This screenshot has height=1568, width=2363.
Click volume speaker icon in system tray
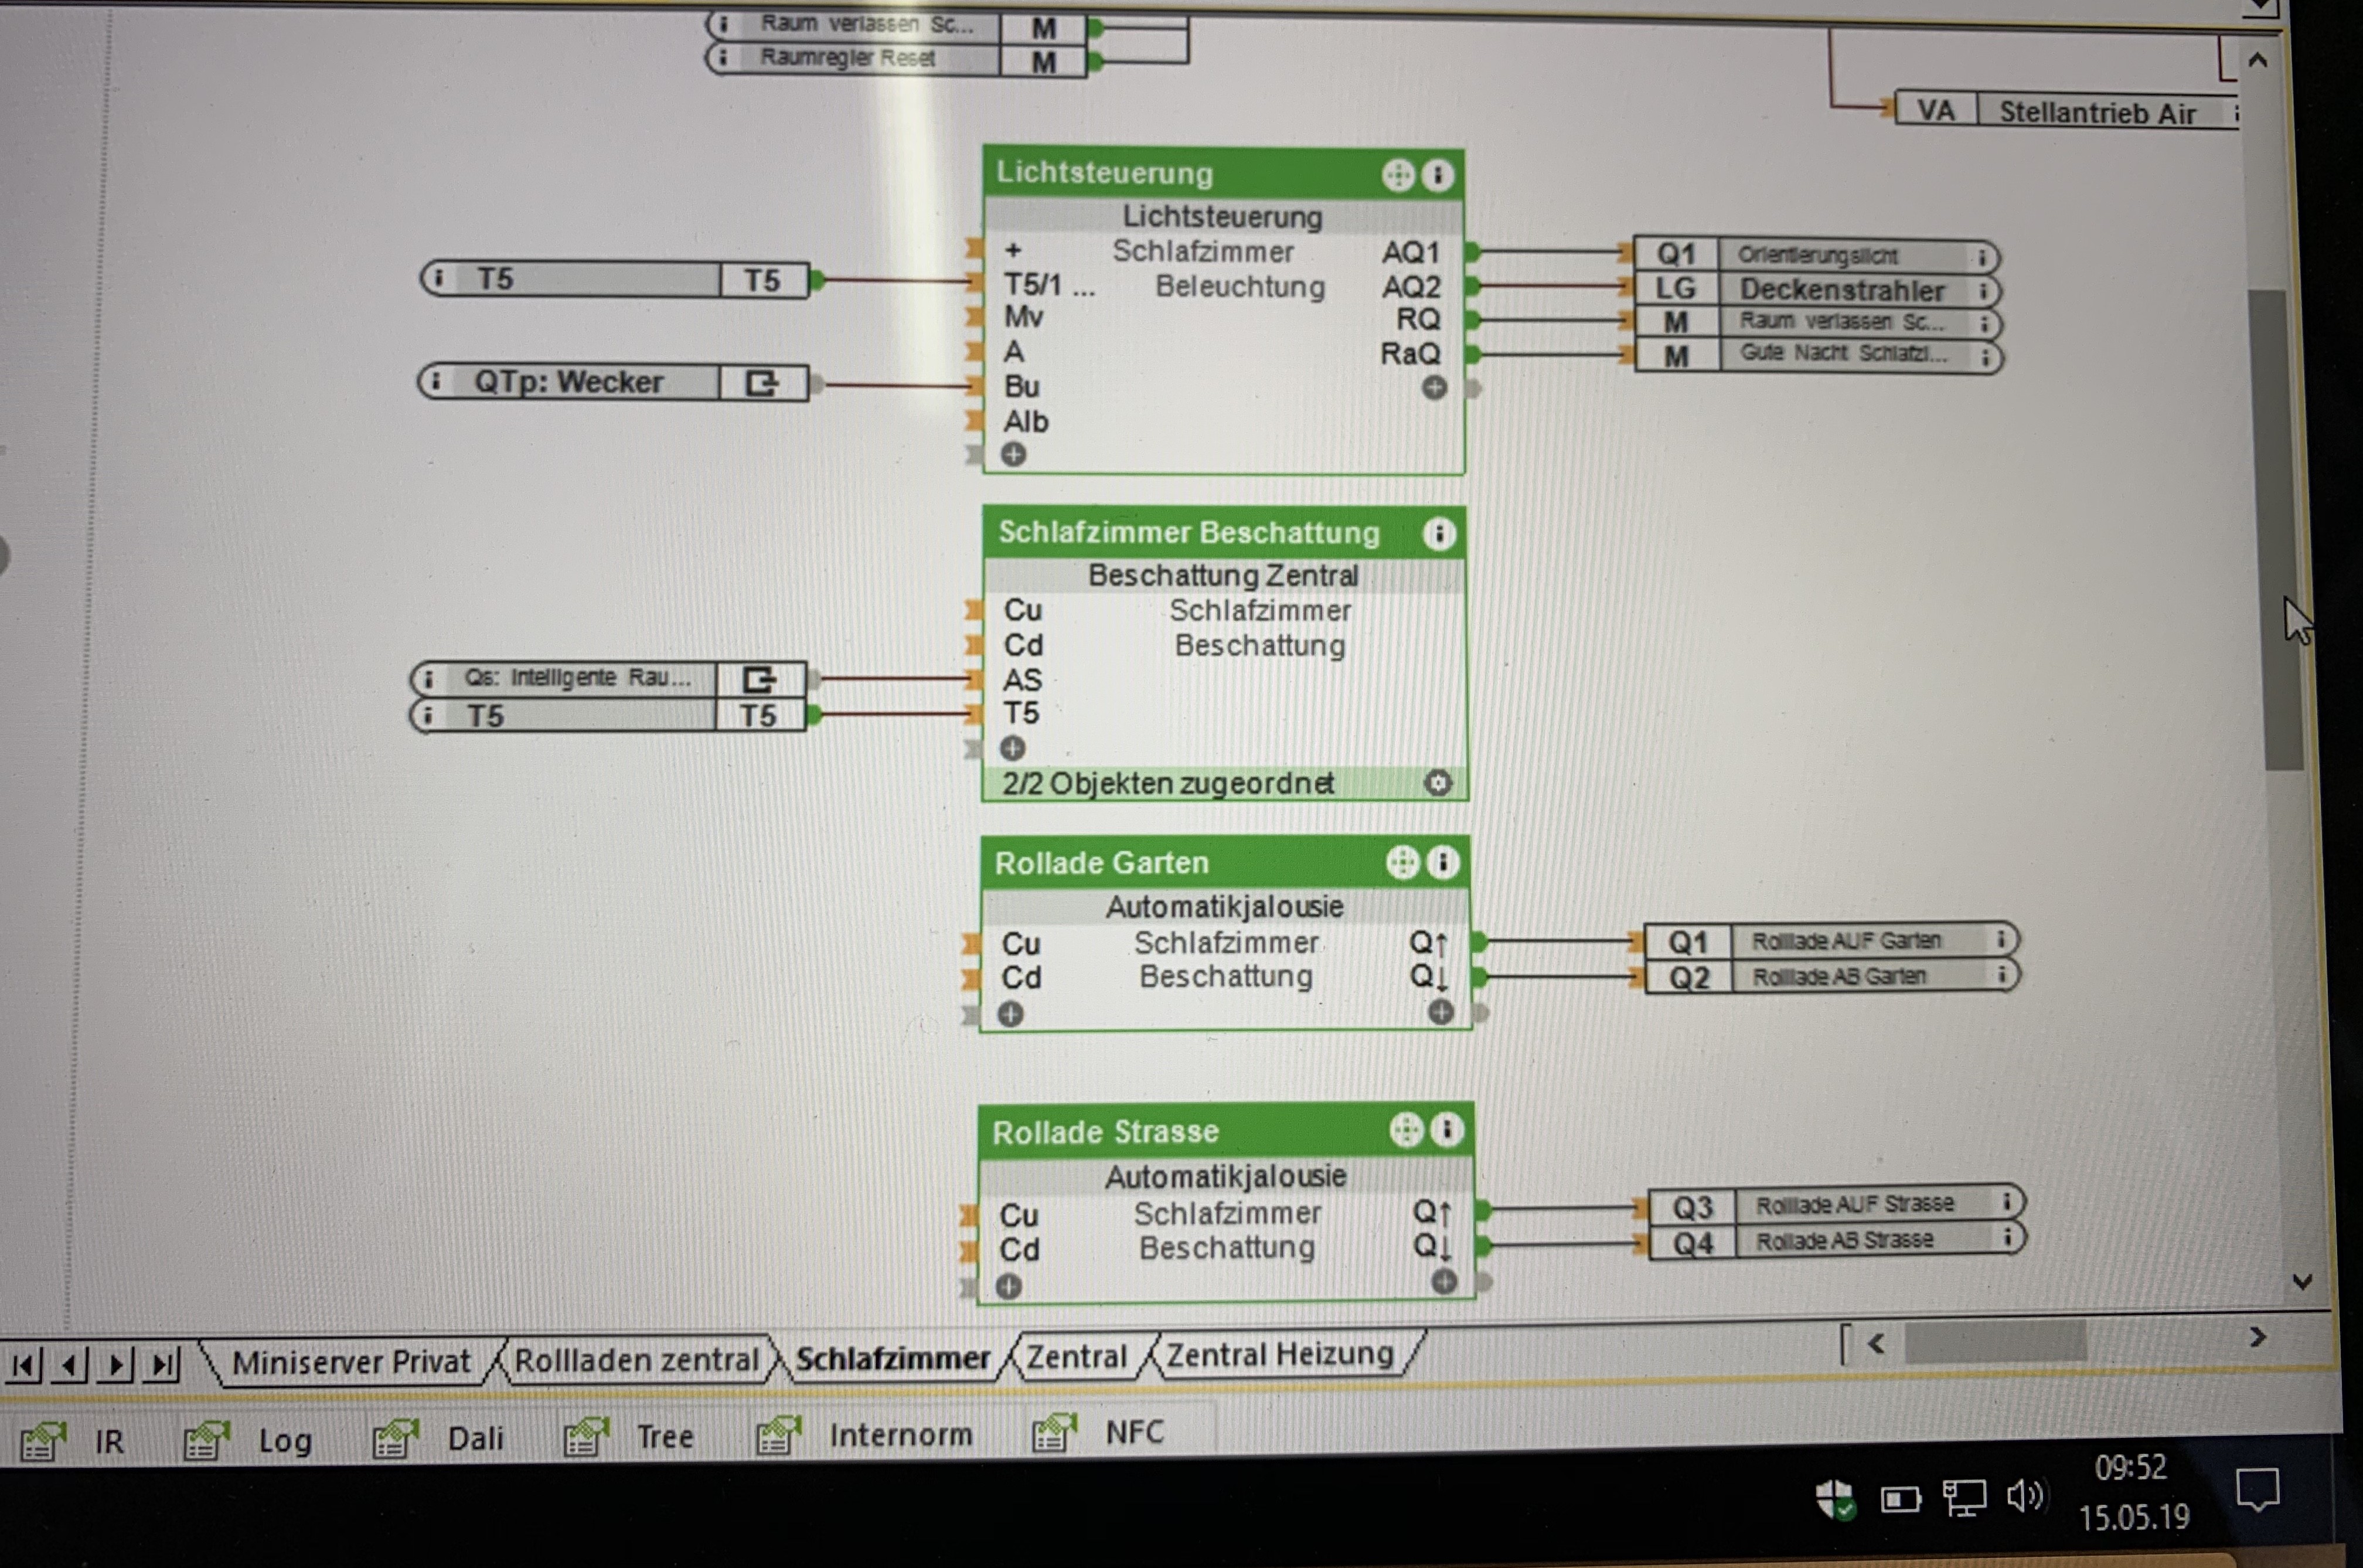coord(2025,1496)
